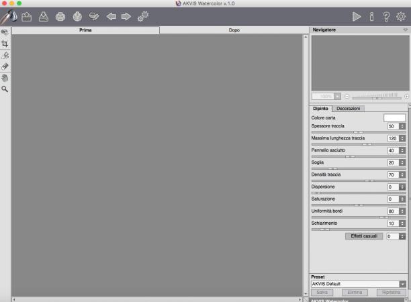Click the canvas vertical scrollbar
The height and width of the screenshot is (302, 411).
tap(306, 166)
